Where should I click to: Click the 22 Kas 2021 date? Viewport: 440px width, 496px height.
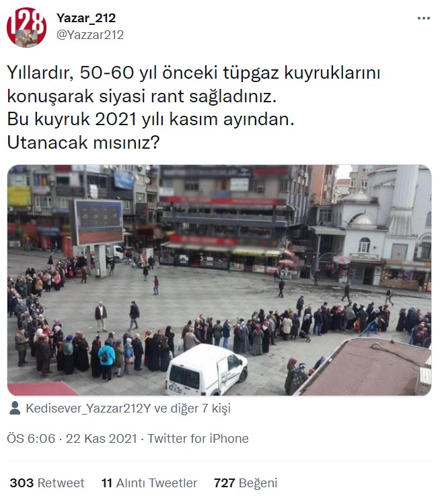pyautogui.click(x=101, y=439)
